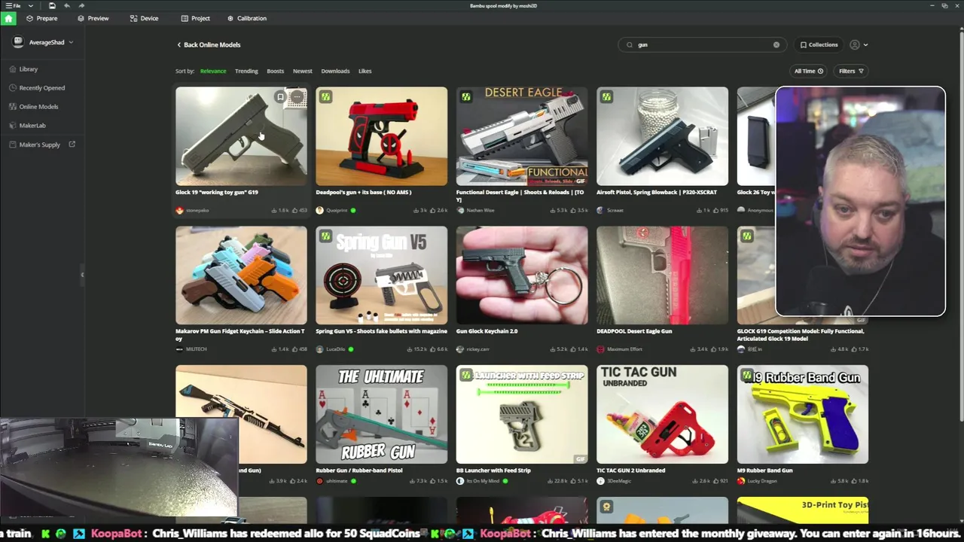
Task: Click the print-profile badge on BB Launcher card
Action: point(465,375)
